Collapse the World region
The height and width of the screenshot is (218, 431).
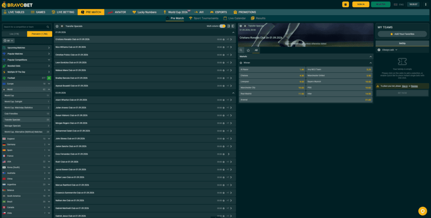point(49,89)
